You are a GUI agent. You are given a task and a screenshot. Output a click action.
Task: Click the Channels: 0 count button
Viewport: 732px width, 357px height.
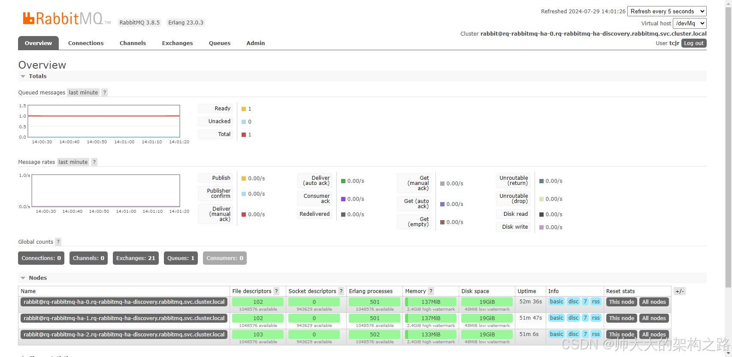click(88, 258)
